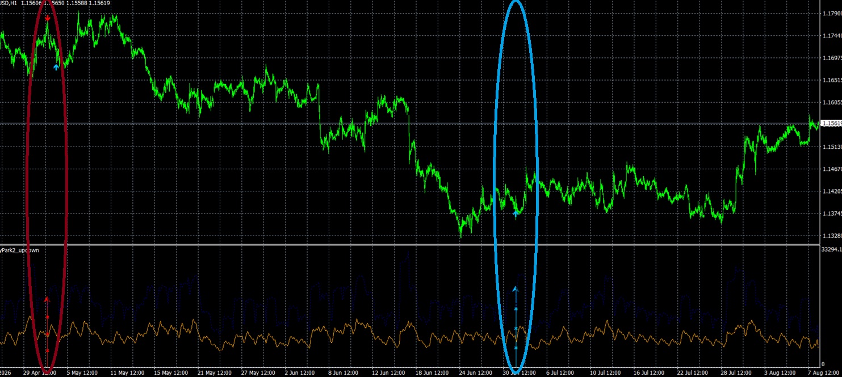Click the lowest red x marker in indicator
The image size is (842, 377).
pos(47,351)
